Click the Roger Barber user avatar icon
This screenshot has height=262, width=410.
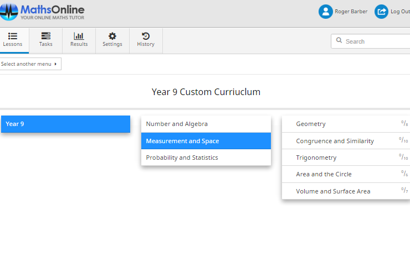tap(325, 12)
